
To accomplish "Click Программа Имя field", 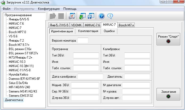I will pos(86,61).
